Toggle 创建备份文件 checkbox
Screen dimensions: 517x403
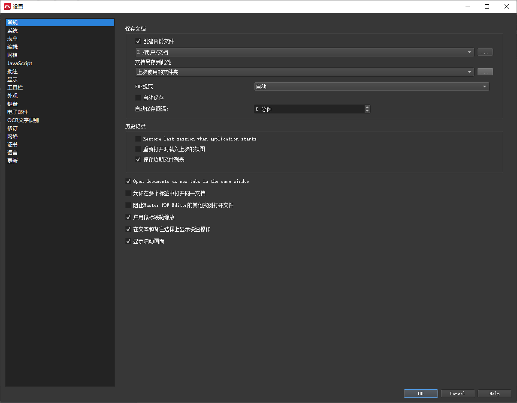[138, 42]
